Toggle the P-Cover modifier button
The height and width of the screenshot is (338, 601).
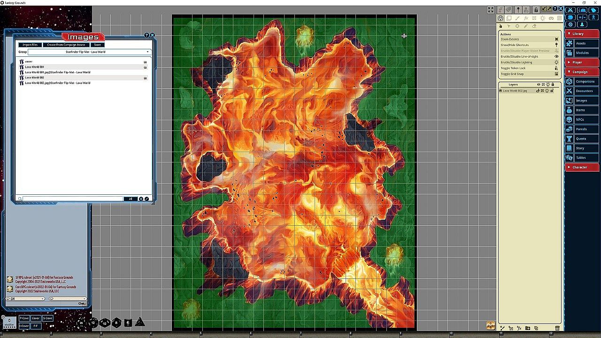pyautogui.click(x=24, y=318)
